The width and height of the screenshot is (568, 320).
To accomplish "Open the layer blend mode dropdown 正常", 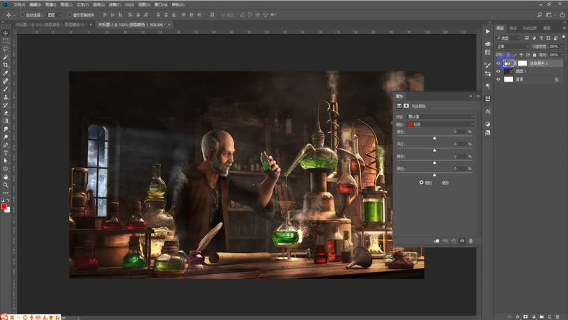I will point(512,47).
